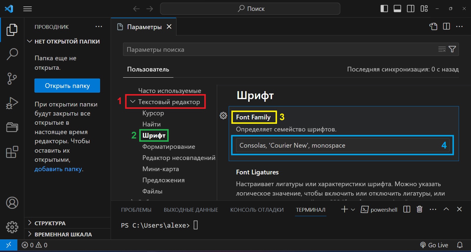Select Курсор in settings tree
Screen dimensions: 471x252
[x=153, y=113]
